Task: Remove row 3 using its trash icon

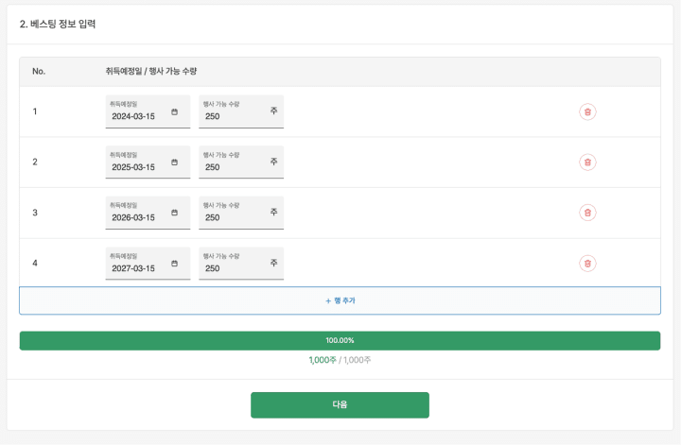Action: tap(587, 213)
